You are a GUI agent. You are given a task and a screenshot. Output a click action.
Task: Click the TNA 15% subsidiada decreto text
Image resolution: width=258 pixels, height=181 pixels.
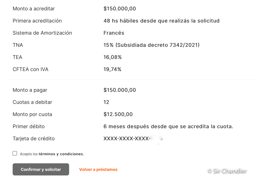click(151, 45)
